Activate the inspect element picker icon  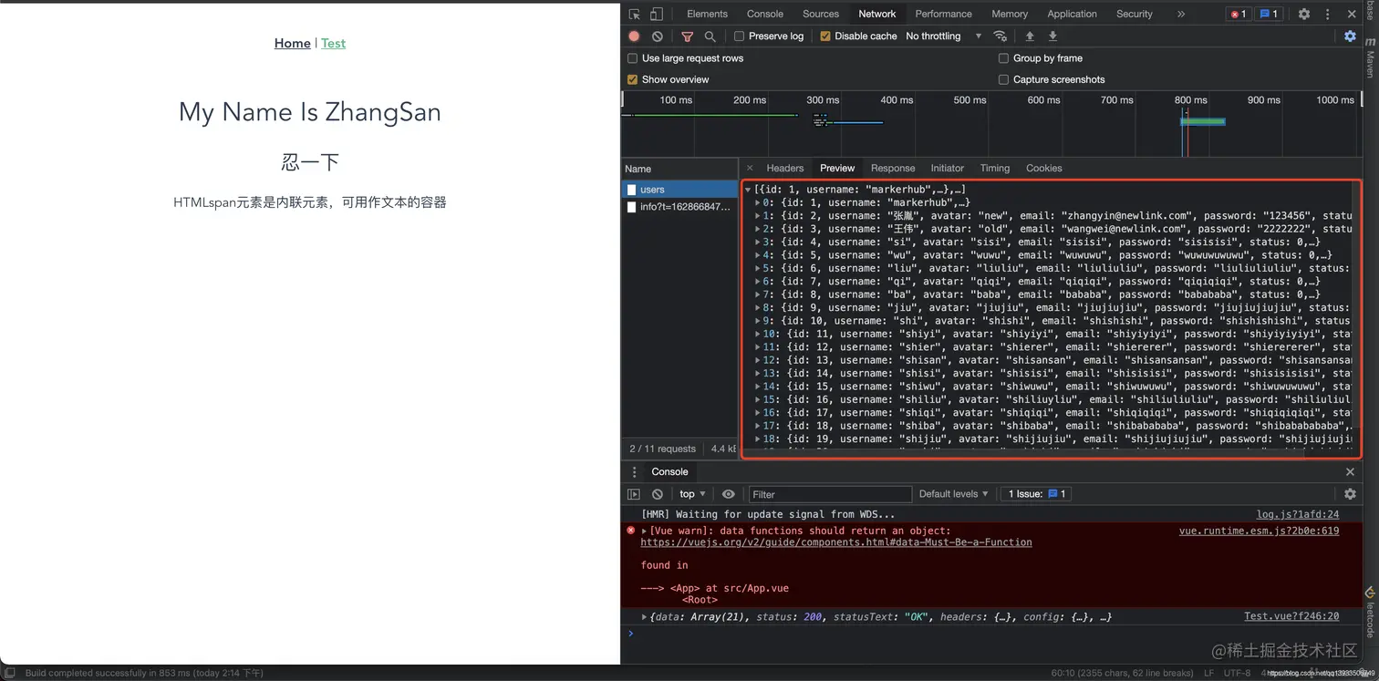point(635,14)
